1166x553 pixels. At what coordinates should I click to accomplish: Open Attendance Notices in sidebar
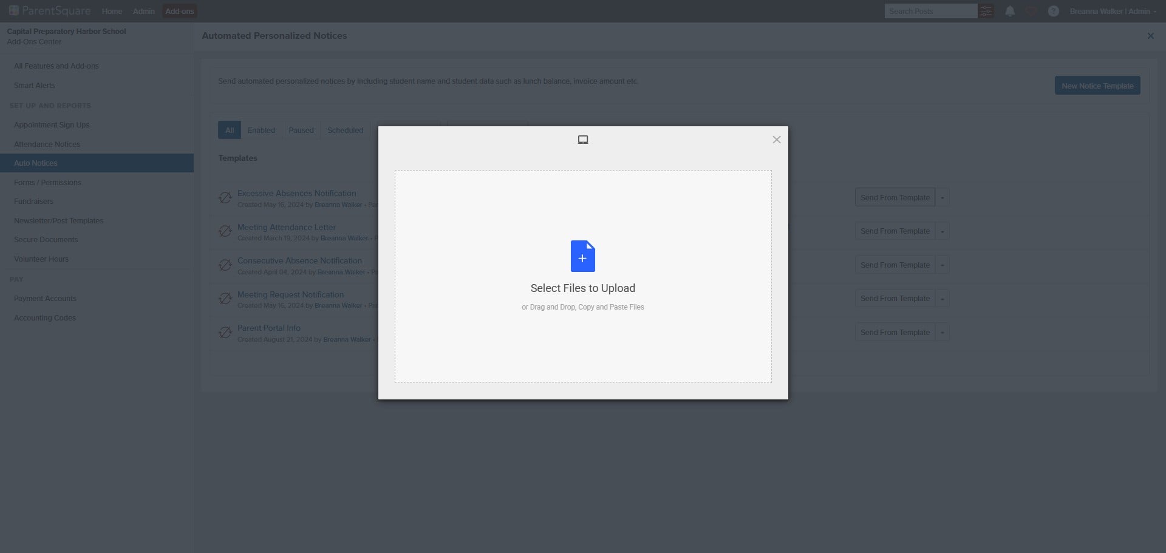(47, 144)
